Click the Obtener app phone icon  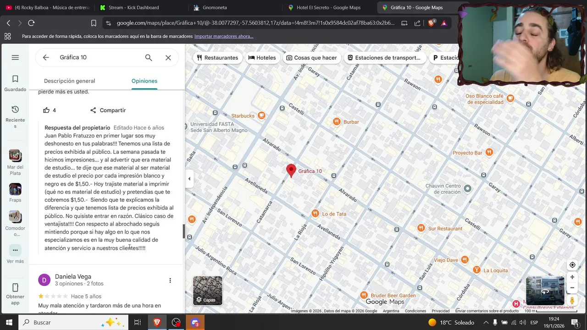click(x=15, y=288)
